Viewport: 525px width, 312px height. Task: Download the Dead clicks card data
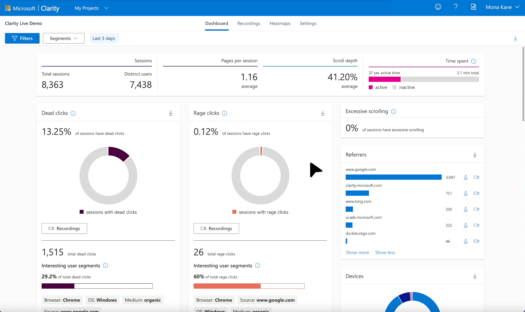tap(171, 113)
